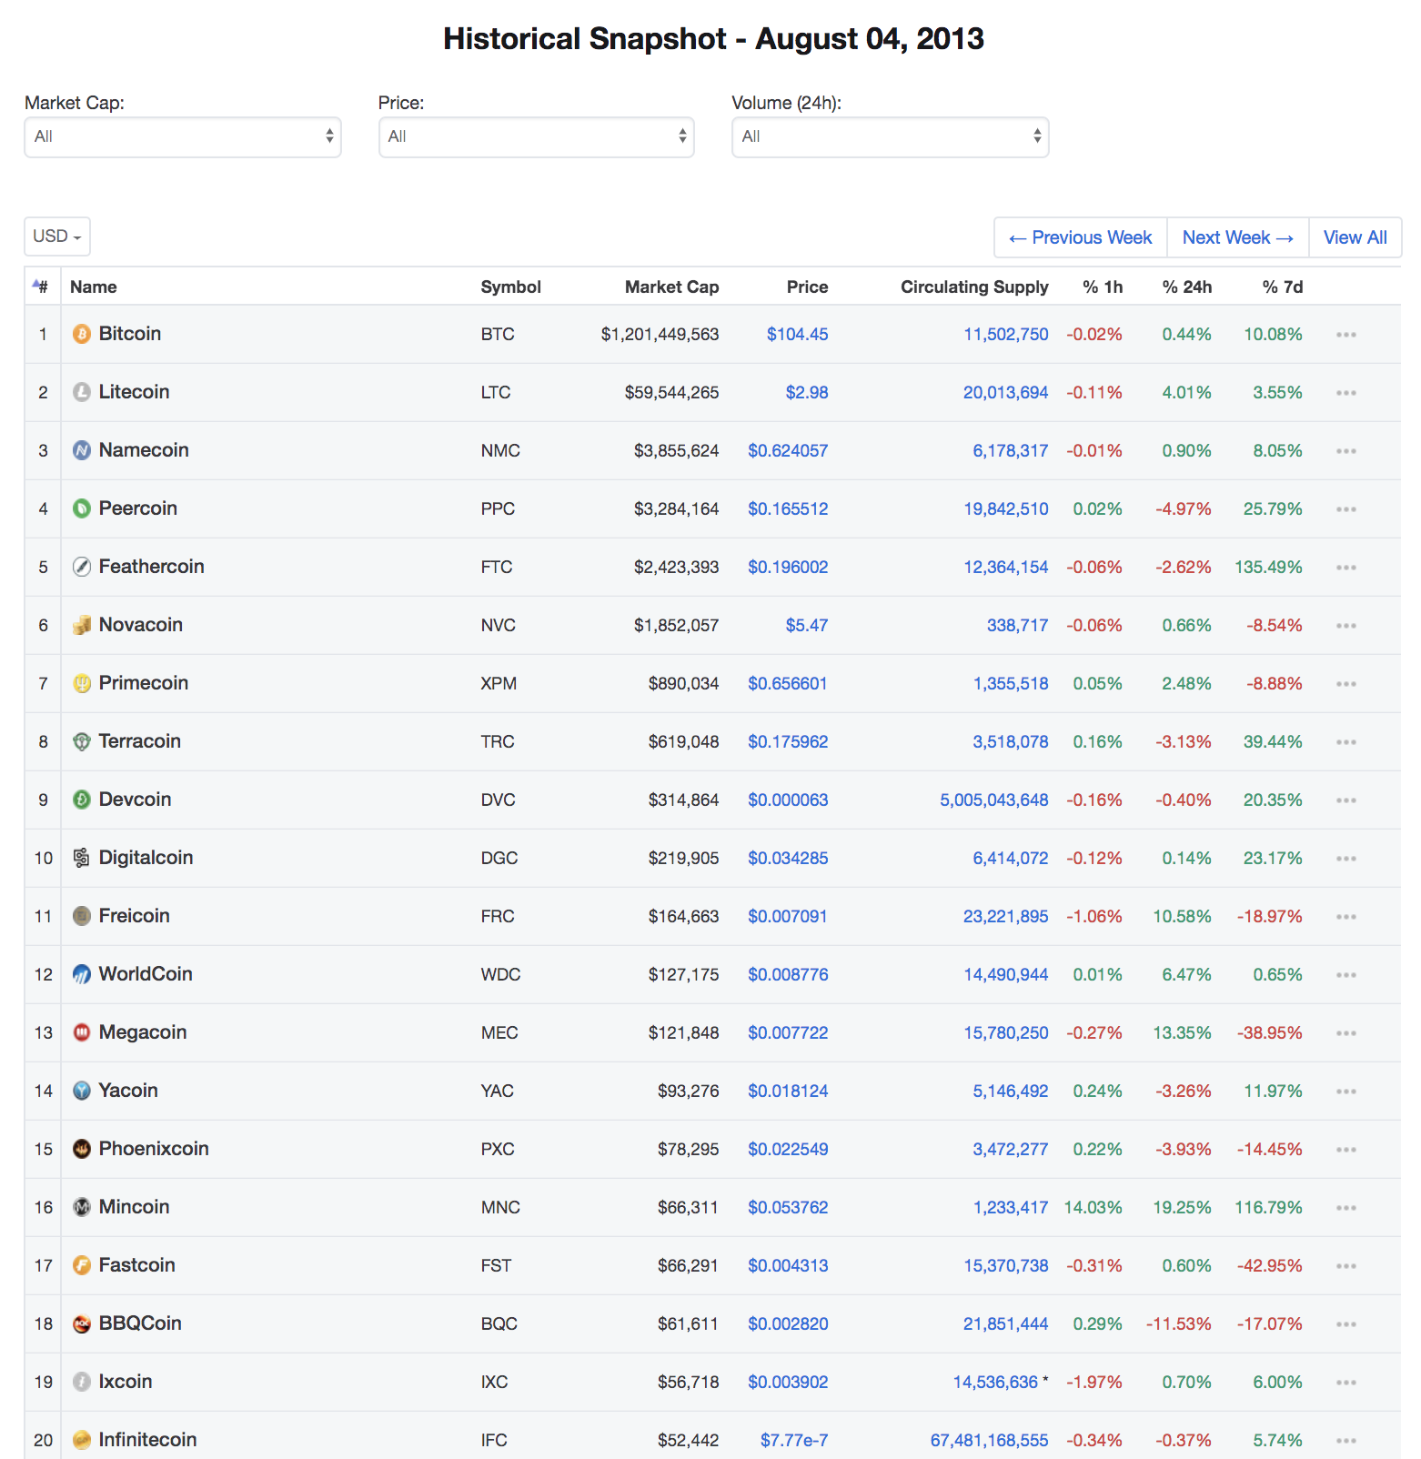This screenshot has width=1421, height=1459.
Task: Sort by Symbol column header
Action: [510, 287]
